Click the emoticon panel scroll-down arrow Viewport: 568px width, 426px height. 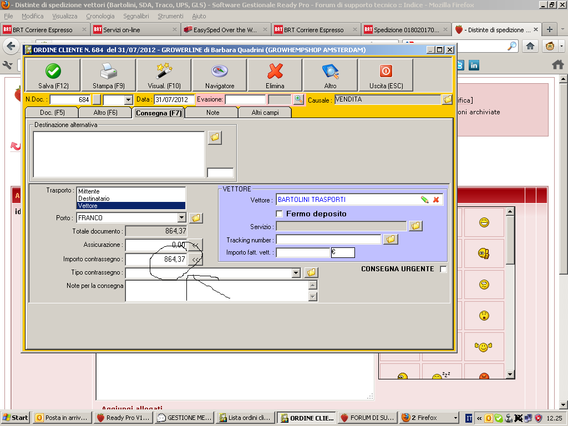click(x=510, y=374)
